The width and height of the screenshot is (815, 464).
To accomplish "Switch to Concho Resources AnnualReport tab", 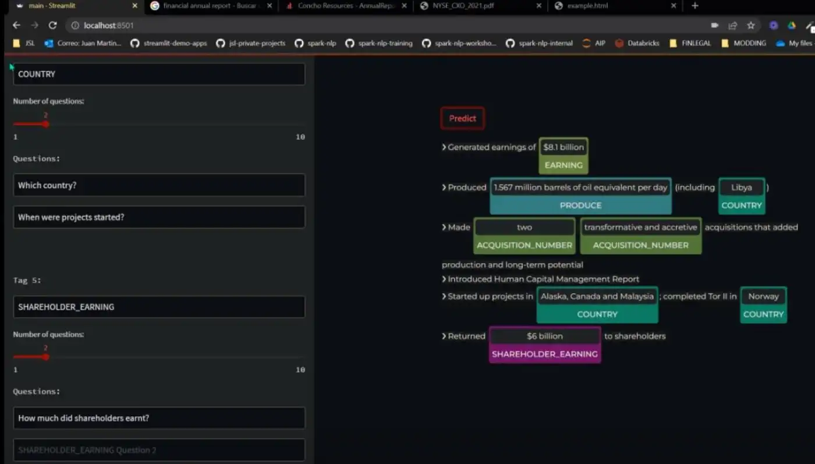I will coord(345,6).
